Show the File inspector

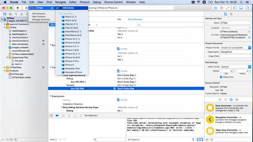tap(226, 14)
